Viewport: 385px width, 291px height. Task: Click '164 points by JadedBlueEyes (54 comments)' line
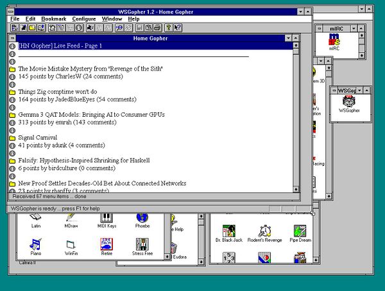(x=78, y=99)
